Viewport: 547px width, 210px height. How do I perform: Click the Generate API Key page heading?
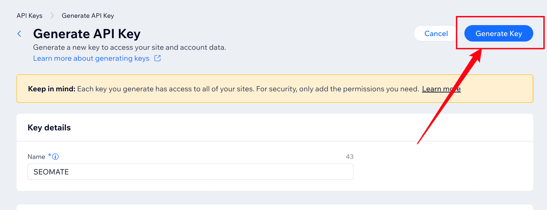click(87, 34)
